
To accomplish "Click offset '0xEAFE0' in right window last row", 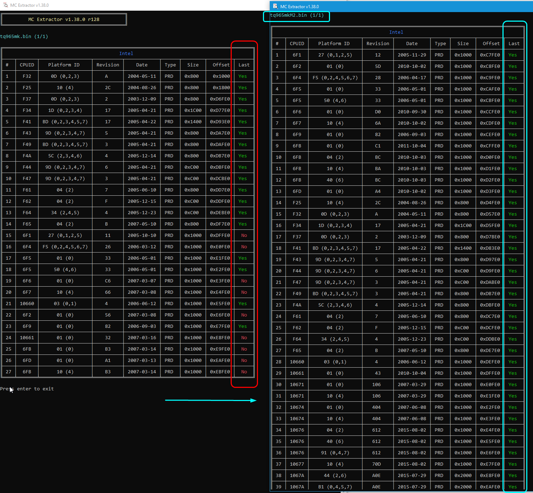I will 490,487.
